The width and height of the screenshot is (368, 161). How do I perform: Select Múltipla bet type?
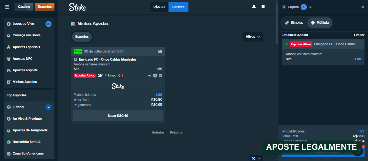320,23
